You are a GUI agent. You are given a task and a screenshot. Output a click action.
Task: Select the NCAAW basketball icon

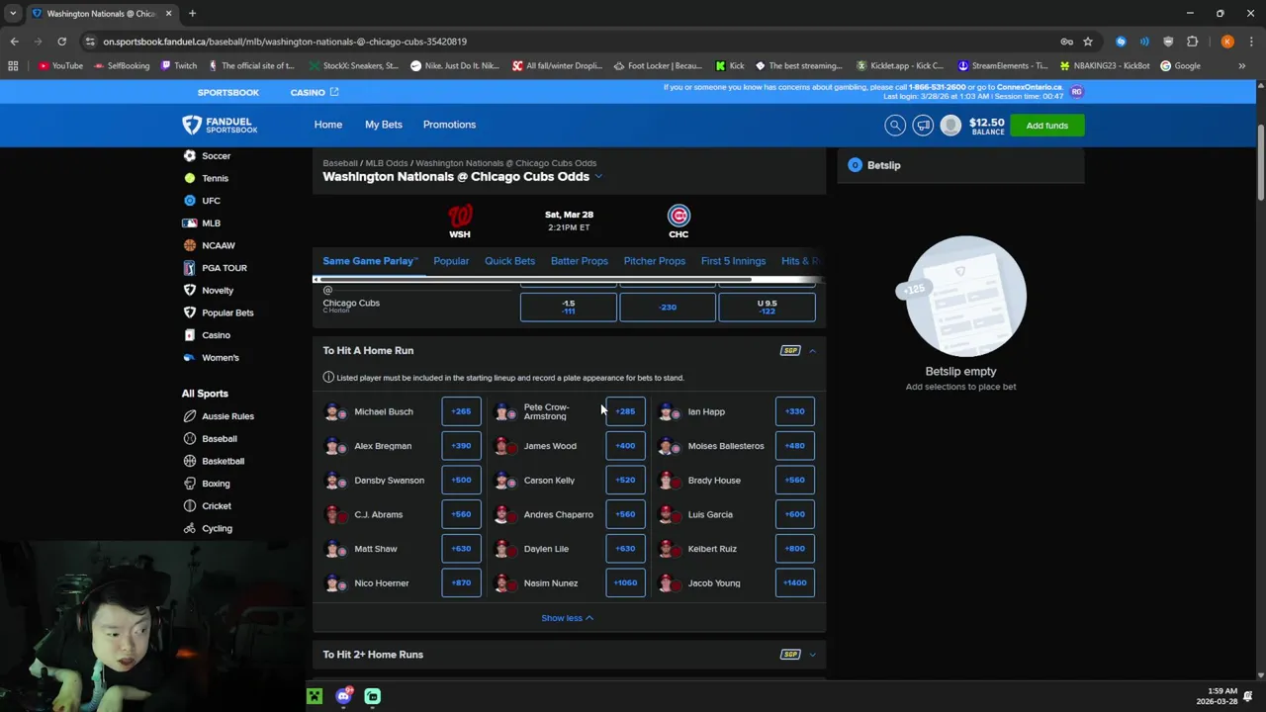[x=190, y=245]
